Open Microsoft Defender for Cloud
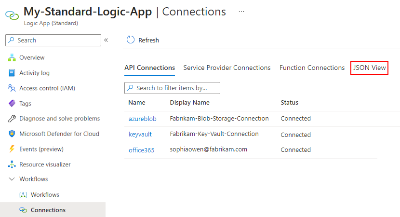This screenshot has height=217, width=400. click(x=59, y=134)
